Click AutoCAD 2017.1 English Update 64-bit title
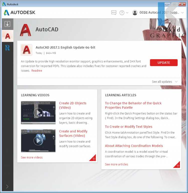Viewport: 188px width, 193px height. click(65, 48)
